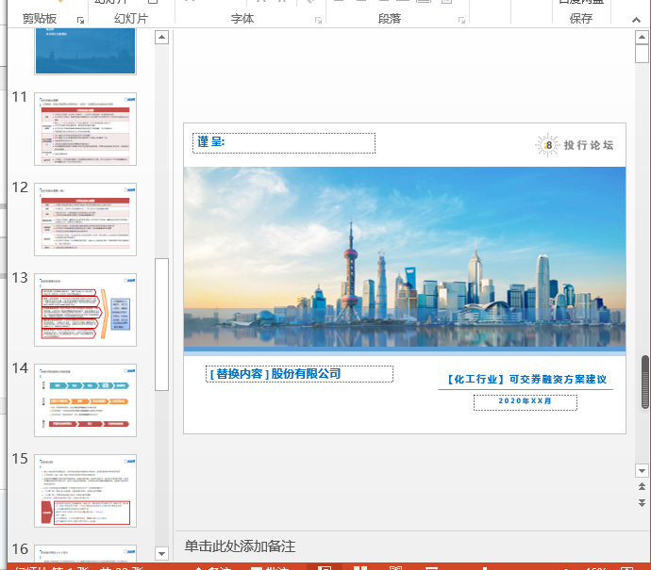Image resolution: width=651 pixels, height=570 pixels.
Task: Collapse the ribbon with the chevron
Action: (636, 20)
